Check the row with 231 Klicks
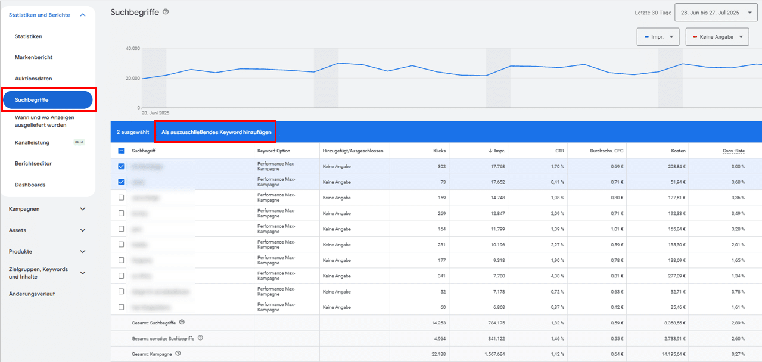 [122, 245]
